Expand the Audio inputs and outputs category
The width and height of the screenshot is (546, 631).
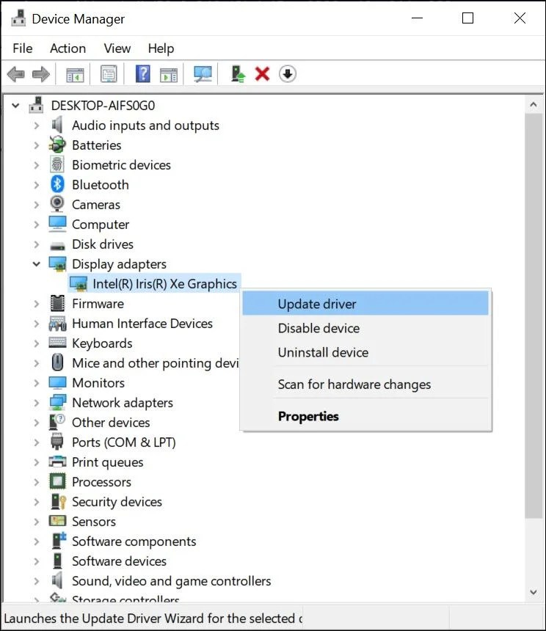pyautogui.click(x=36, y=125)
